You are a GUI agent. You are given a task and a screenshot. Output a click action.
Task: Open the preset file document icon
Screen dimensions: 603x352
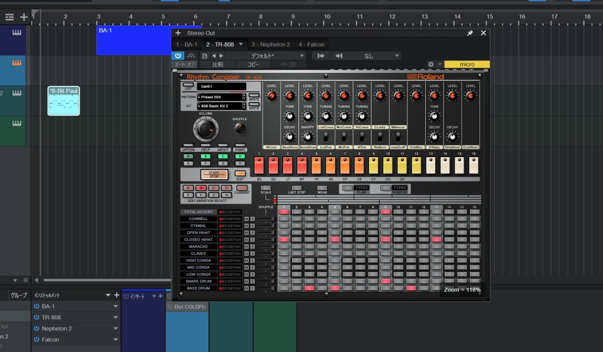(204, 55)
